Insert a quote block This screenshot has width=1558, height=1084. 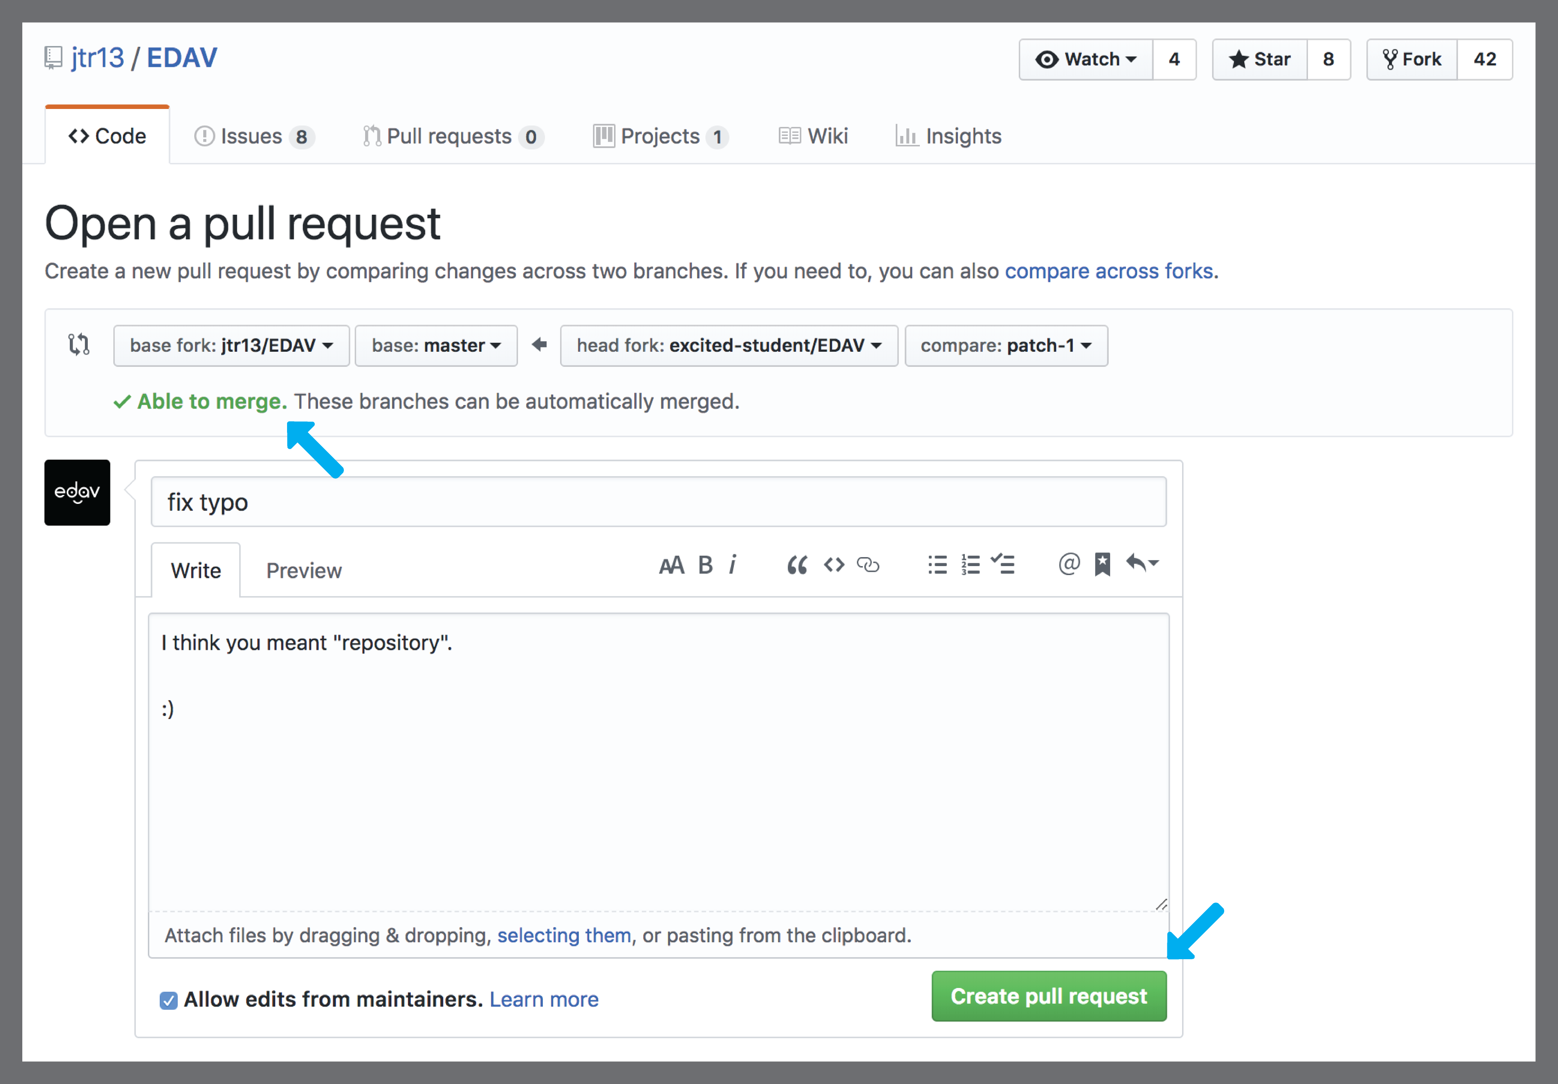coord(797,565)
